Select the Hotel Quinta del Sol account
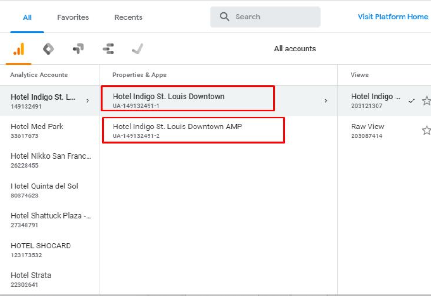 tap(50, 190)
